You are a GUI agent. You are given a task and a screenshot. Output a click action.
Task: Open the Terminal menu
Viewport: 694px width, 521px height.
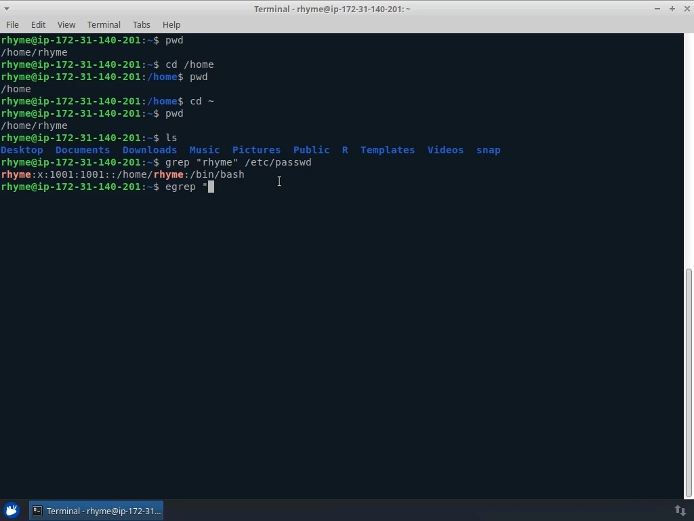pyautogui.click(x=103, y=24)
